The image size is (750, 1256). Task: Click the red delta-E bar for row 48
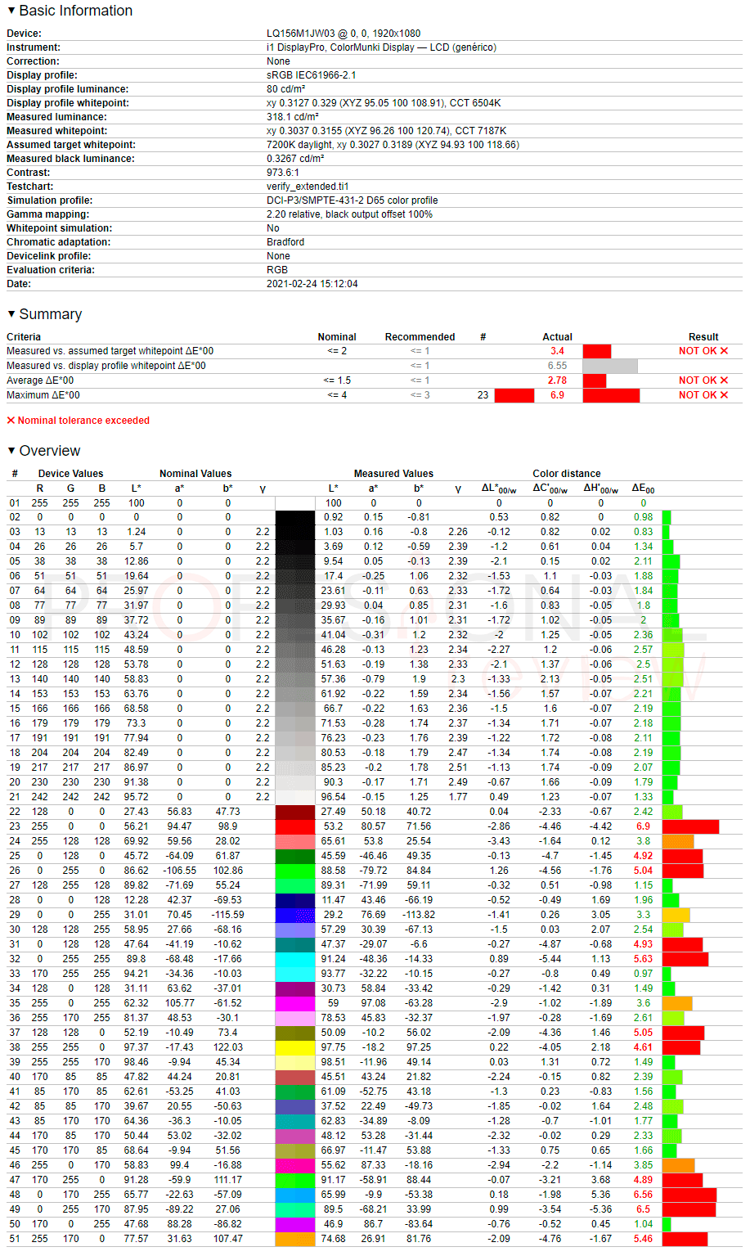point(689,1195)
